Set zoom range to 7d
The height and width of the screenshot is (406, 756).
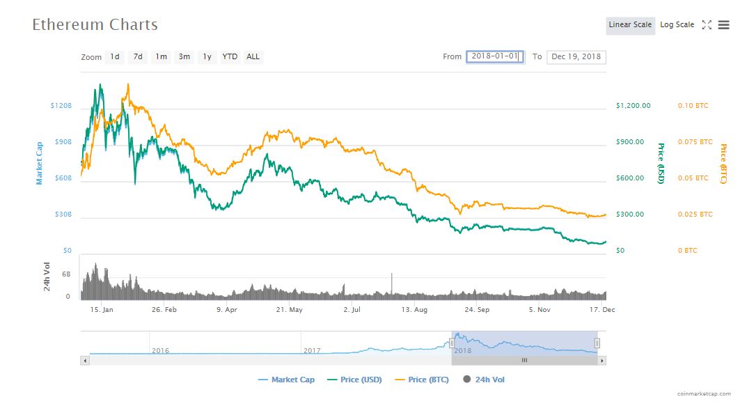coord(138,56)
